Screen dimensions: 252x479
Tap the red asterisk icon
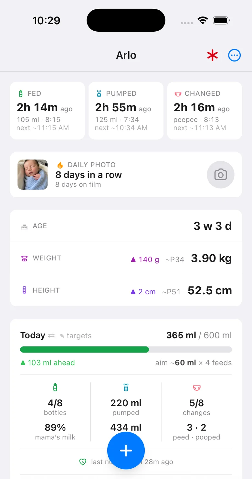[212, 55]
